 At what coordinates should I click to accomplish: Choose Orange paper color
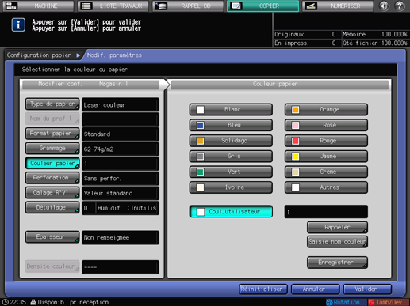[326, 109]
